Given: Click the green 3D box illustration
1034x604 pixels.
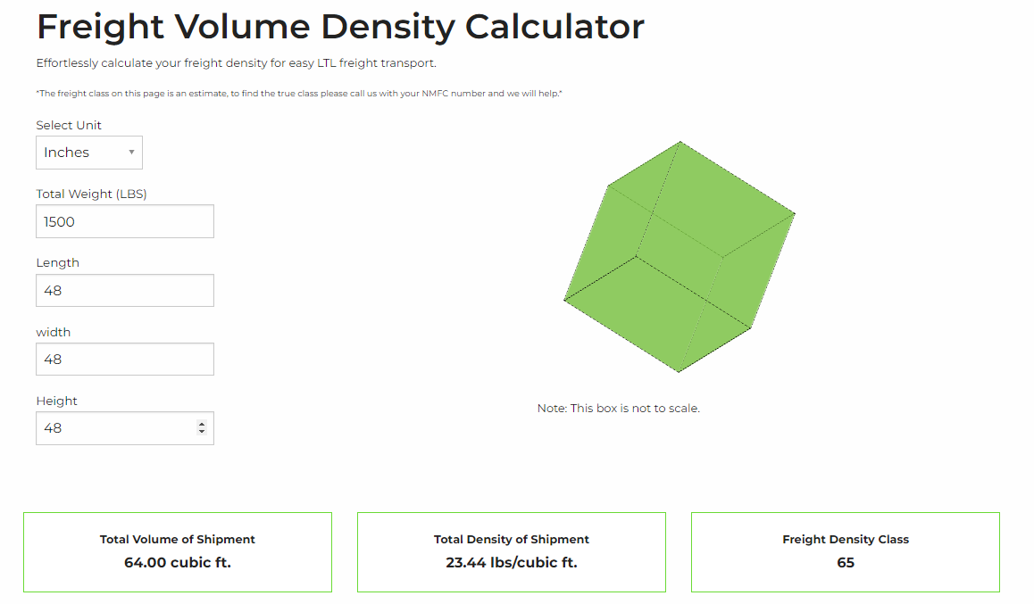Looking at the screenshot, I should [x=679, y=257].
